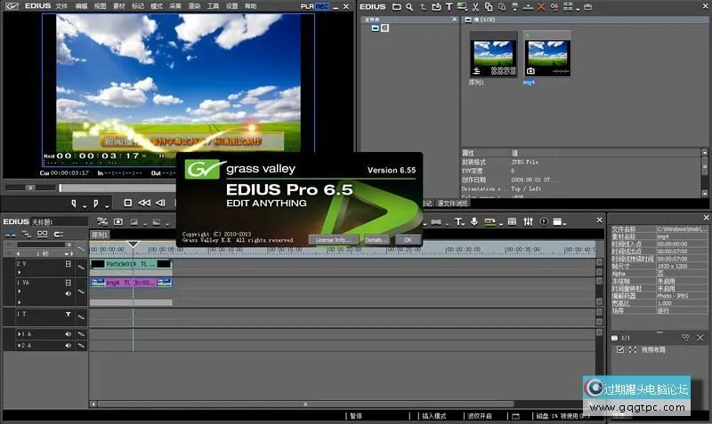The image size is (712, 424).
Task: Click the create title T icon on timeline toolbar
Action: pos(460,221)
